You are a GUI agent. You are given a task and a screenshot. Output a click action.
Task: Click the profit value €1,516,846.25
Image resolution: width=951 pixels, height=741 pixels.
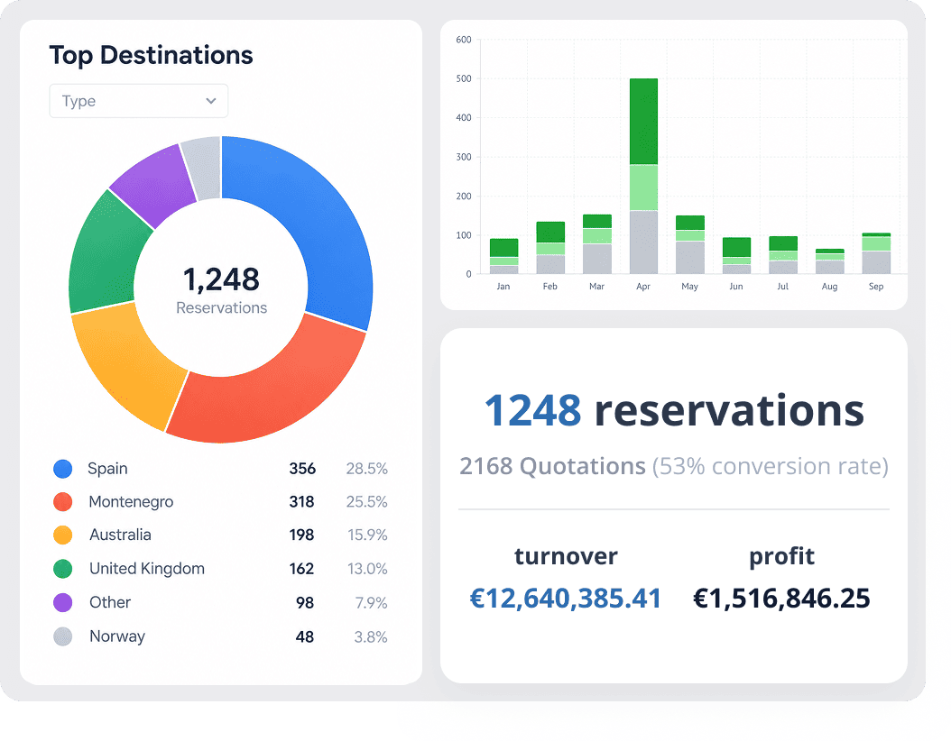781,598
